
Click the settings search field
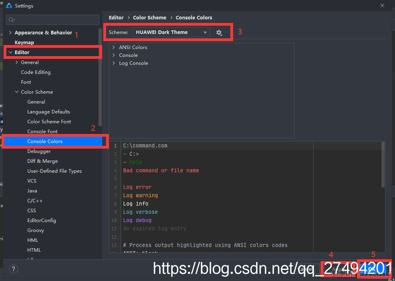click(53, 20)
